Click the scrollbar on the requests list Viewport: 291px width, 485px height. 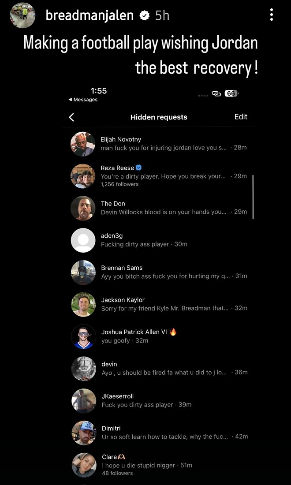[253, 197]
